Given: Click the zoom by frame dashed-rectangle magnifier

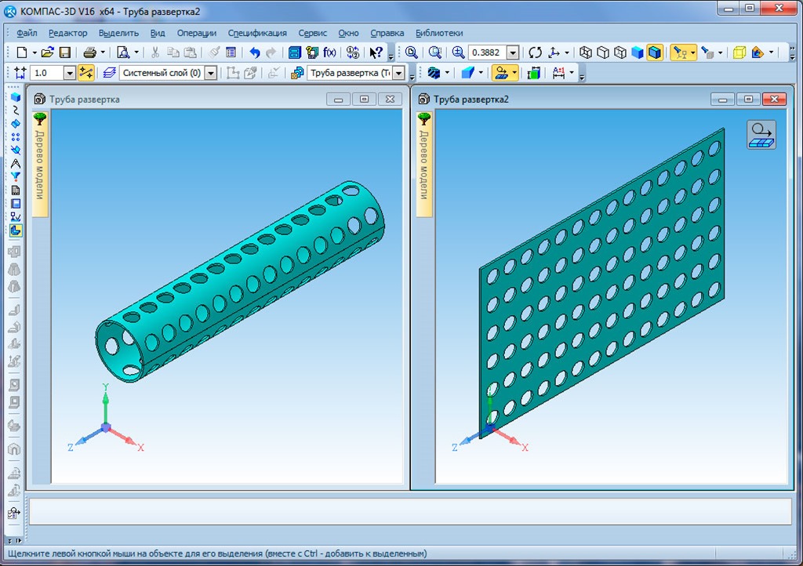Looking at the screenshot, I should click(434, 53).
